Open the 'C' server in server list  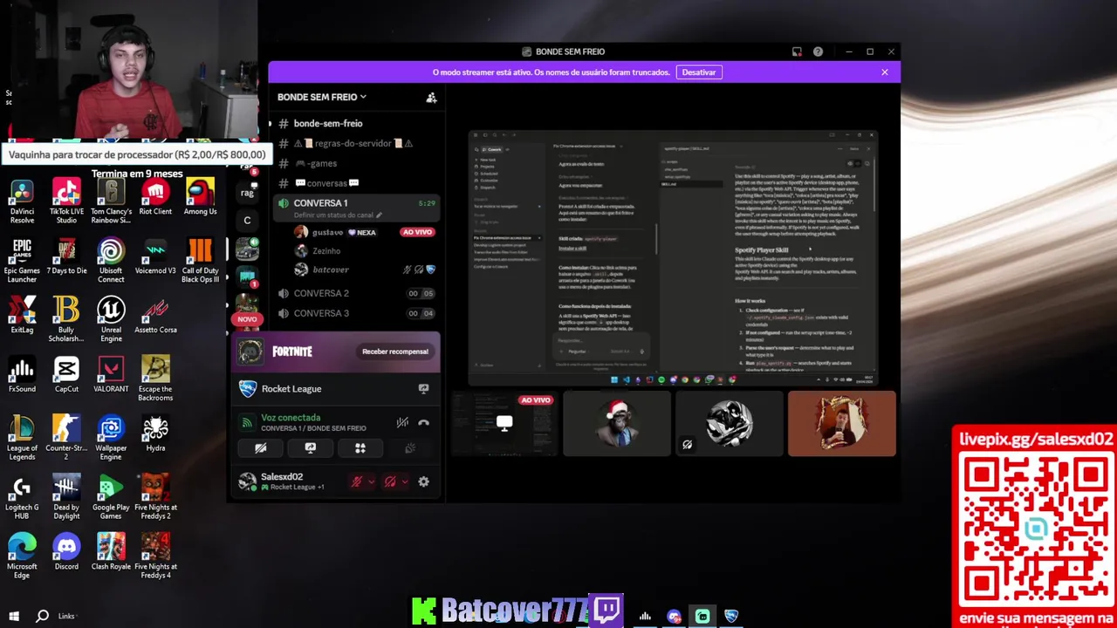tap(247, 221)
